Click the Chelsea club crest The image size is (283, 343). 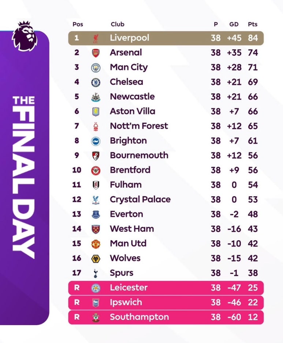(x=96, y=82)
